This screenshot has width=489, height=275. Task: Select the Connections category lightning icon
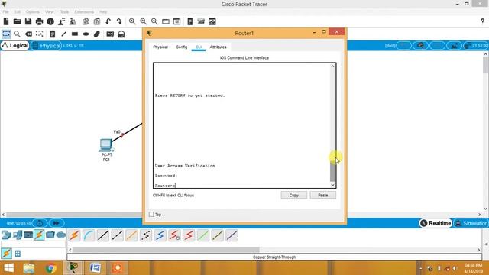point(39,235)
